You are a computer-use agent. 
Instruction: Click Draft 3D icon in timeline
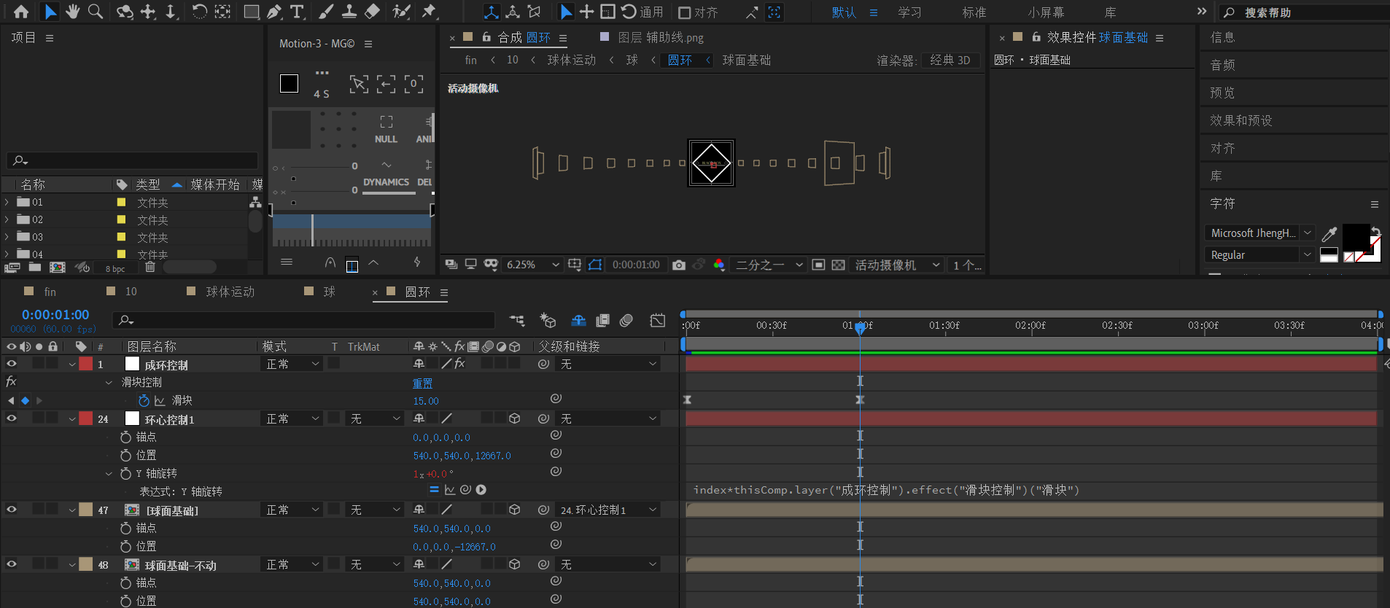548,321
